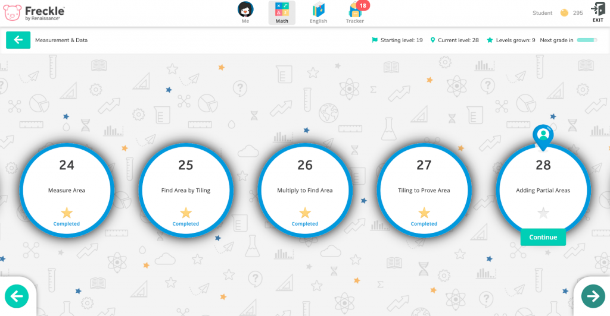Click the student location pin marker
Viewport: 610px width, 316px height.
543,137
